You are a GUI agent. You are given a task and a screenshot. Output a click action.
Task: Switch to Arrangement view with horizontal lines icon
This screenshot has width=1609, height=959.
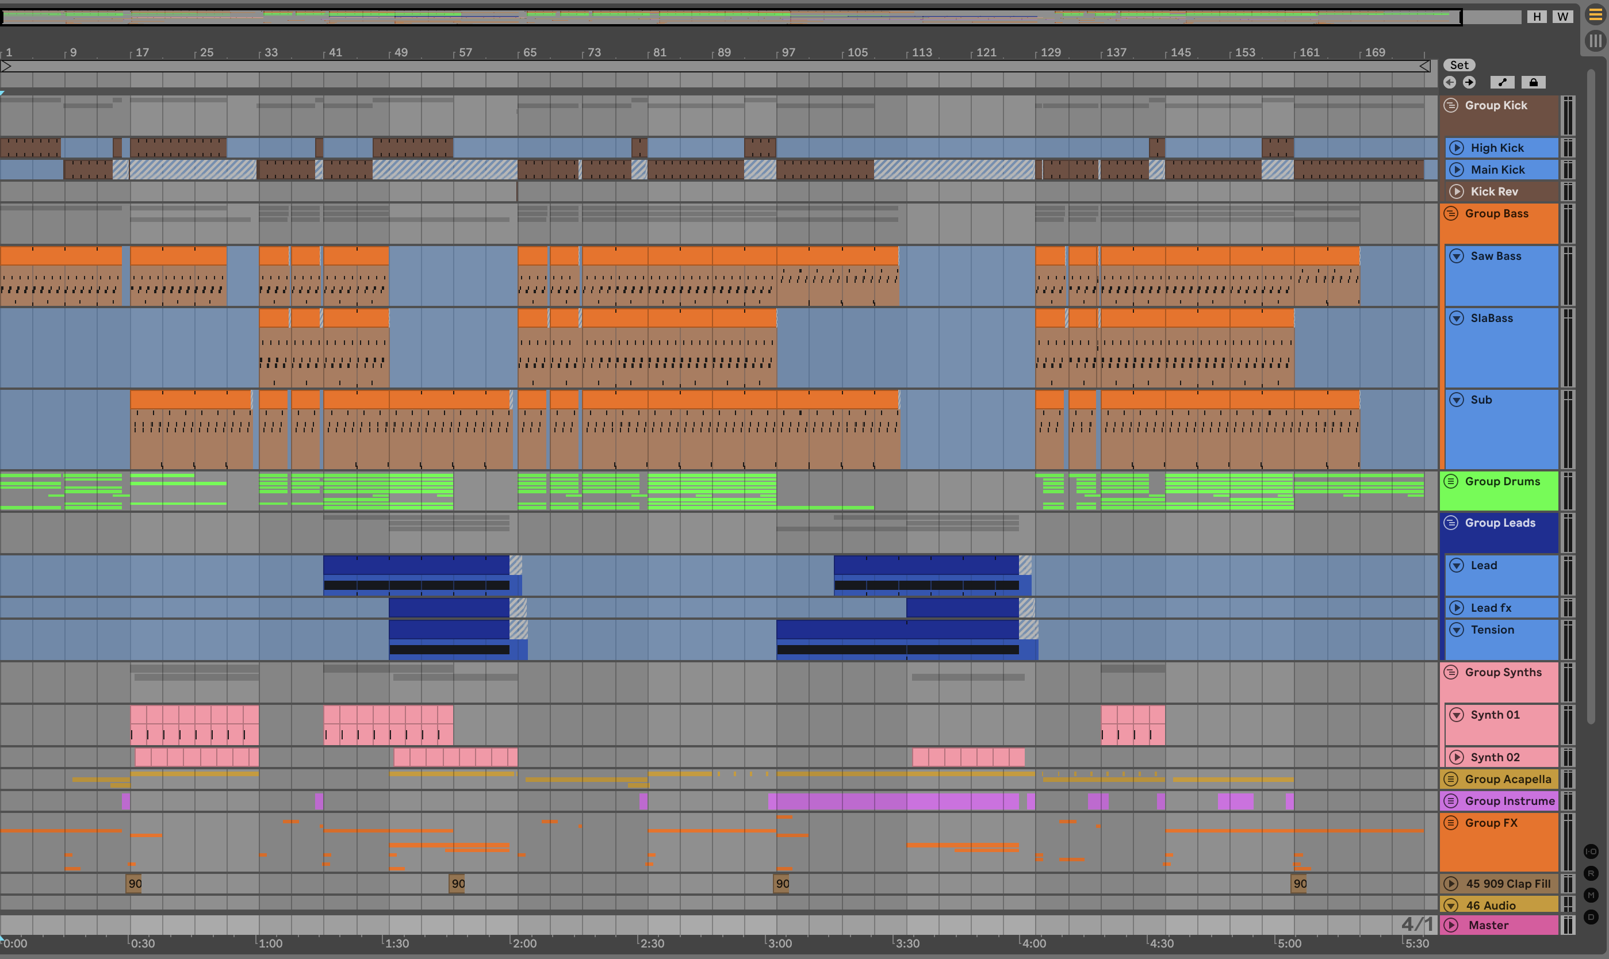(x=1595, y=16)
